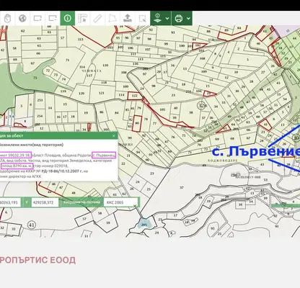The image size is (300, 288).
Task: Select the mouse pan tool icon
Action: 7,18
